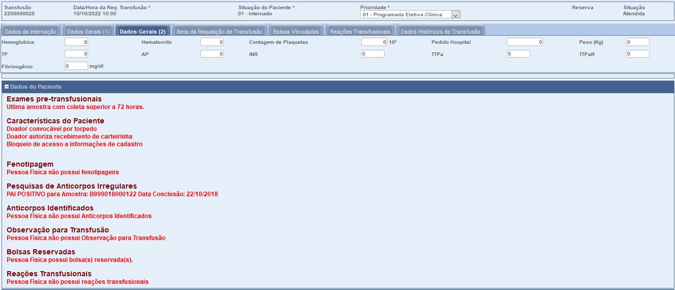Open the Dados Gerais (1) tab
The width and height of the screenshot is (675, 290).
click(x=88, y=32)
